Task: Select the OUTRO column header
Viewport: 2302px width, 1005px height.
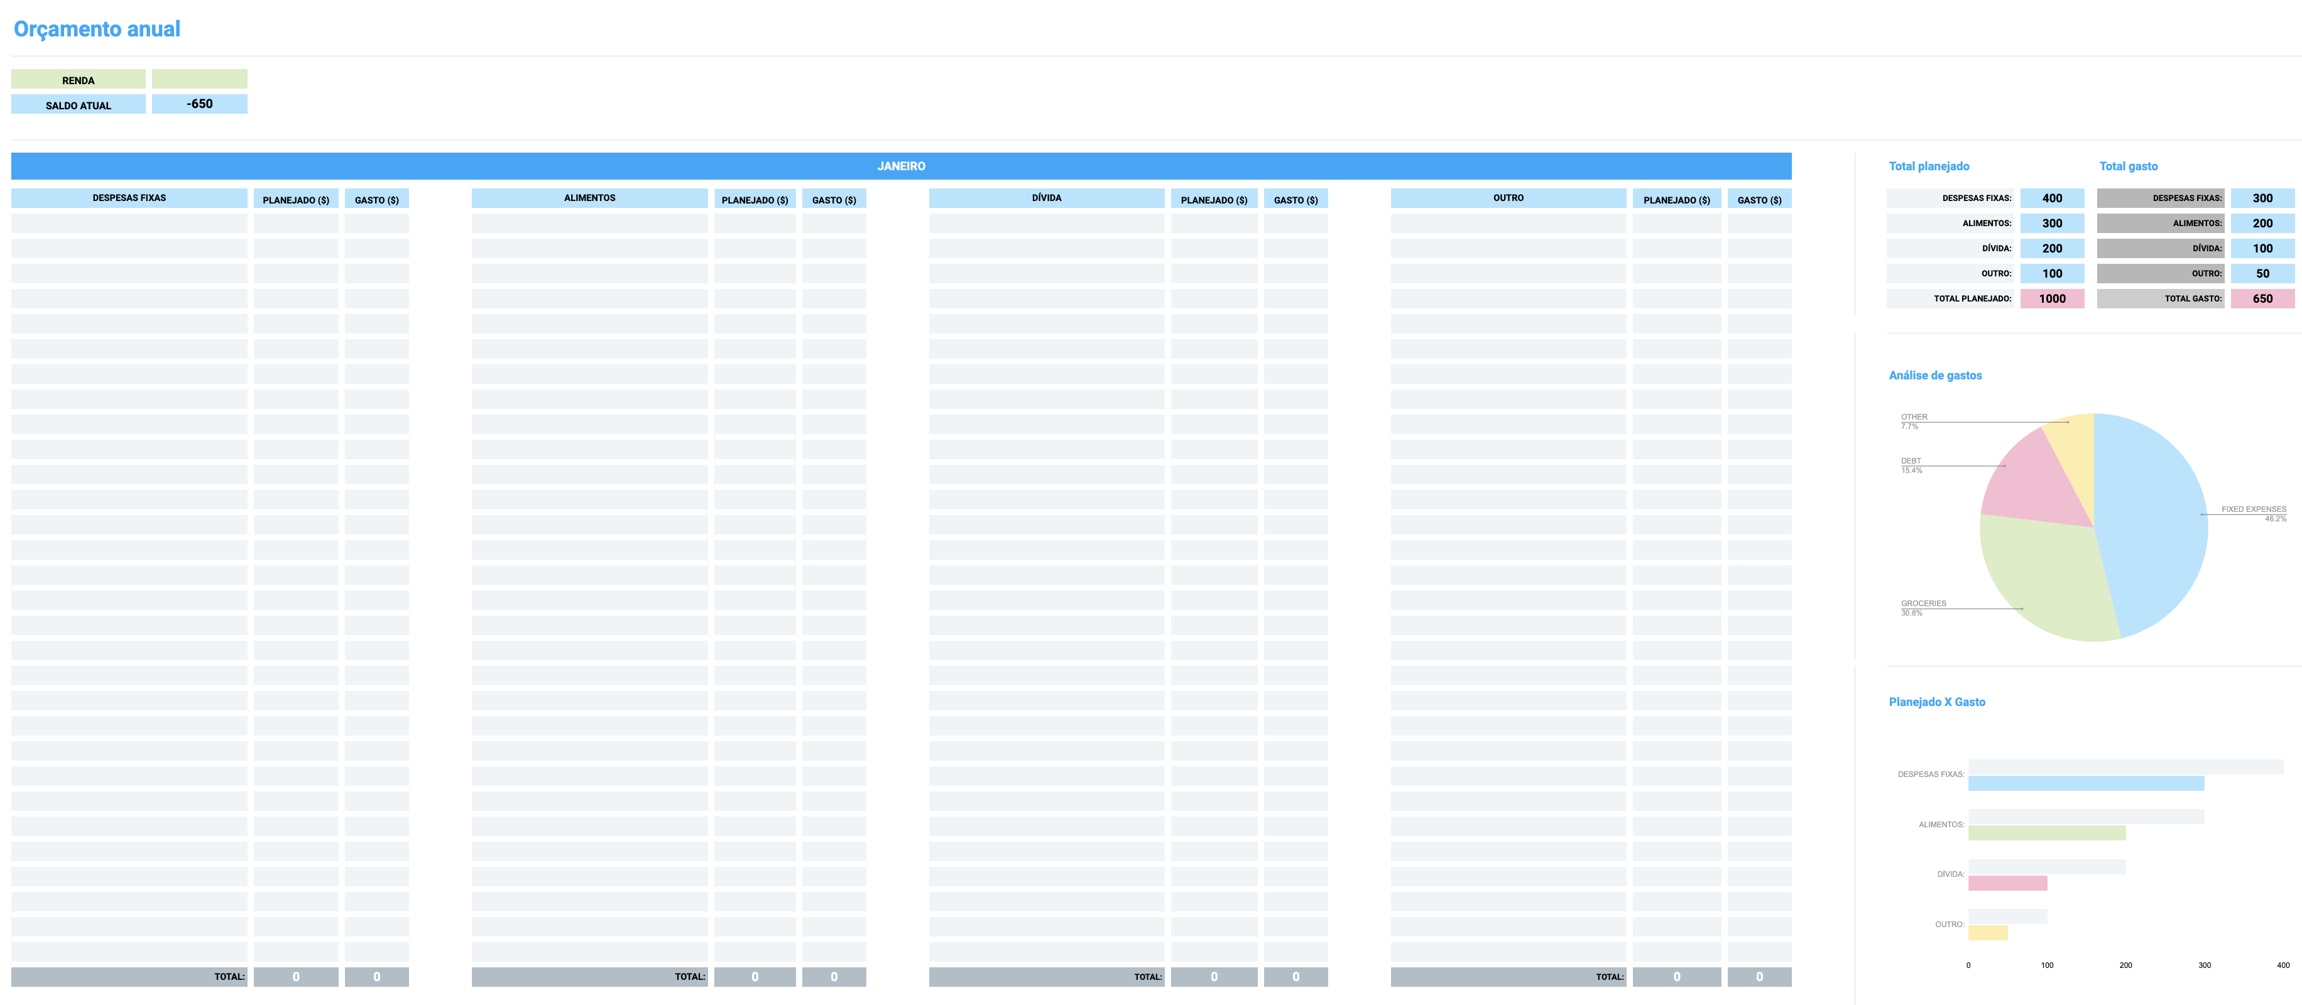Action: [x=1508, y=198]
